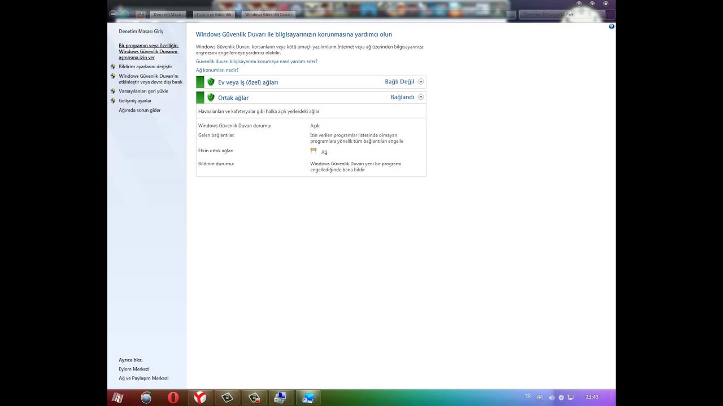723x406 pixels.
Task: Launch Opera browser from taskbar
Action: (173, 398)
